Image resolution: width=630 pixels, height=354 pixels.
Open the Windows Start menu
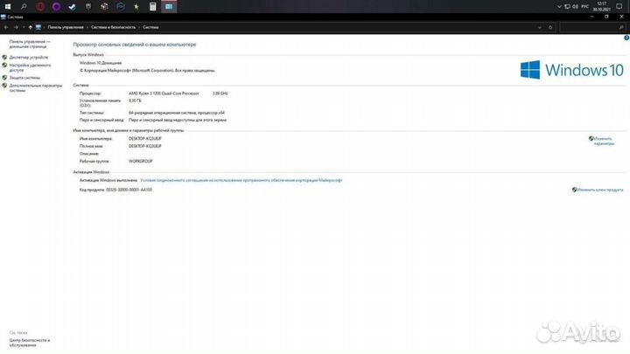[8, 6]
